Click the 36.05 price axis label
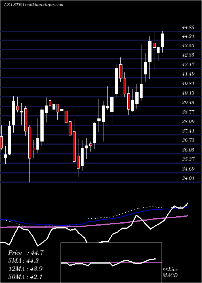This screenshot has width=202, height=283. [x=188, y=150]
